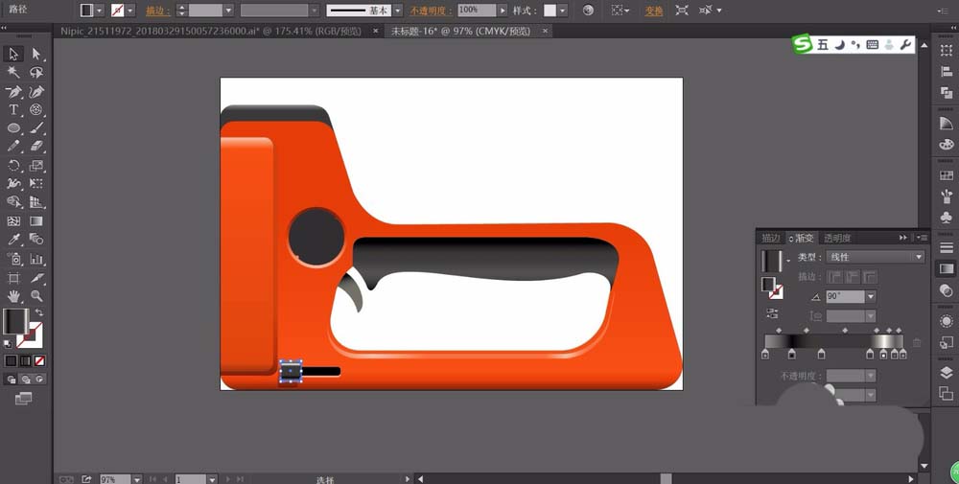The width and height of the screenshot is (959, 484).
Task: Open stroke weight dropdown arrow
Action: tap(228, 11)
